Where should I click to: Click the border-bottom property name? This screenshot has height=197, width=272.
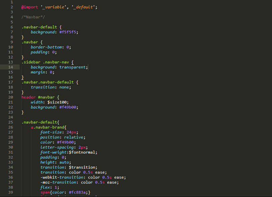point(46,47)
